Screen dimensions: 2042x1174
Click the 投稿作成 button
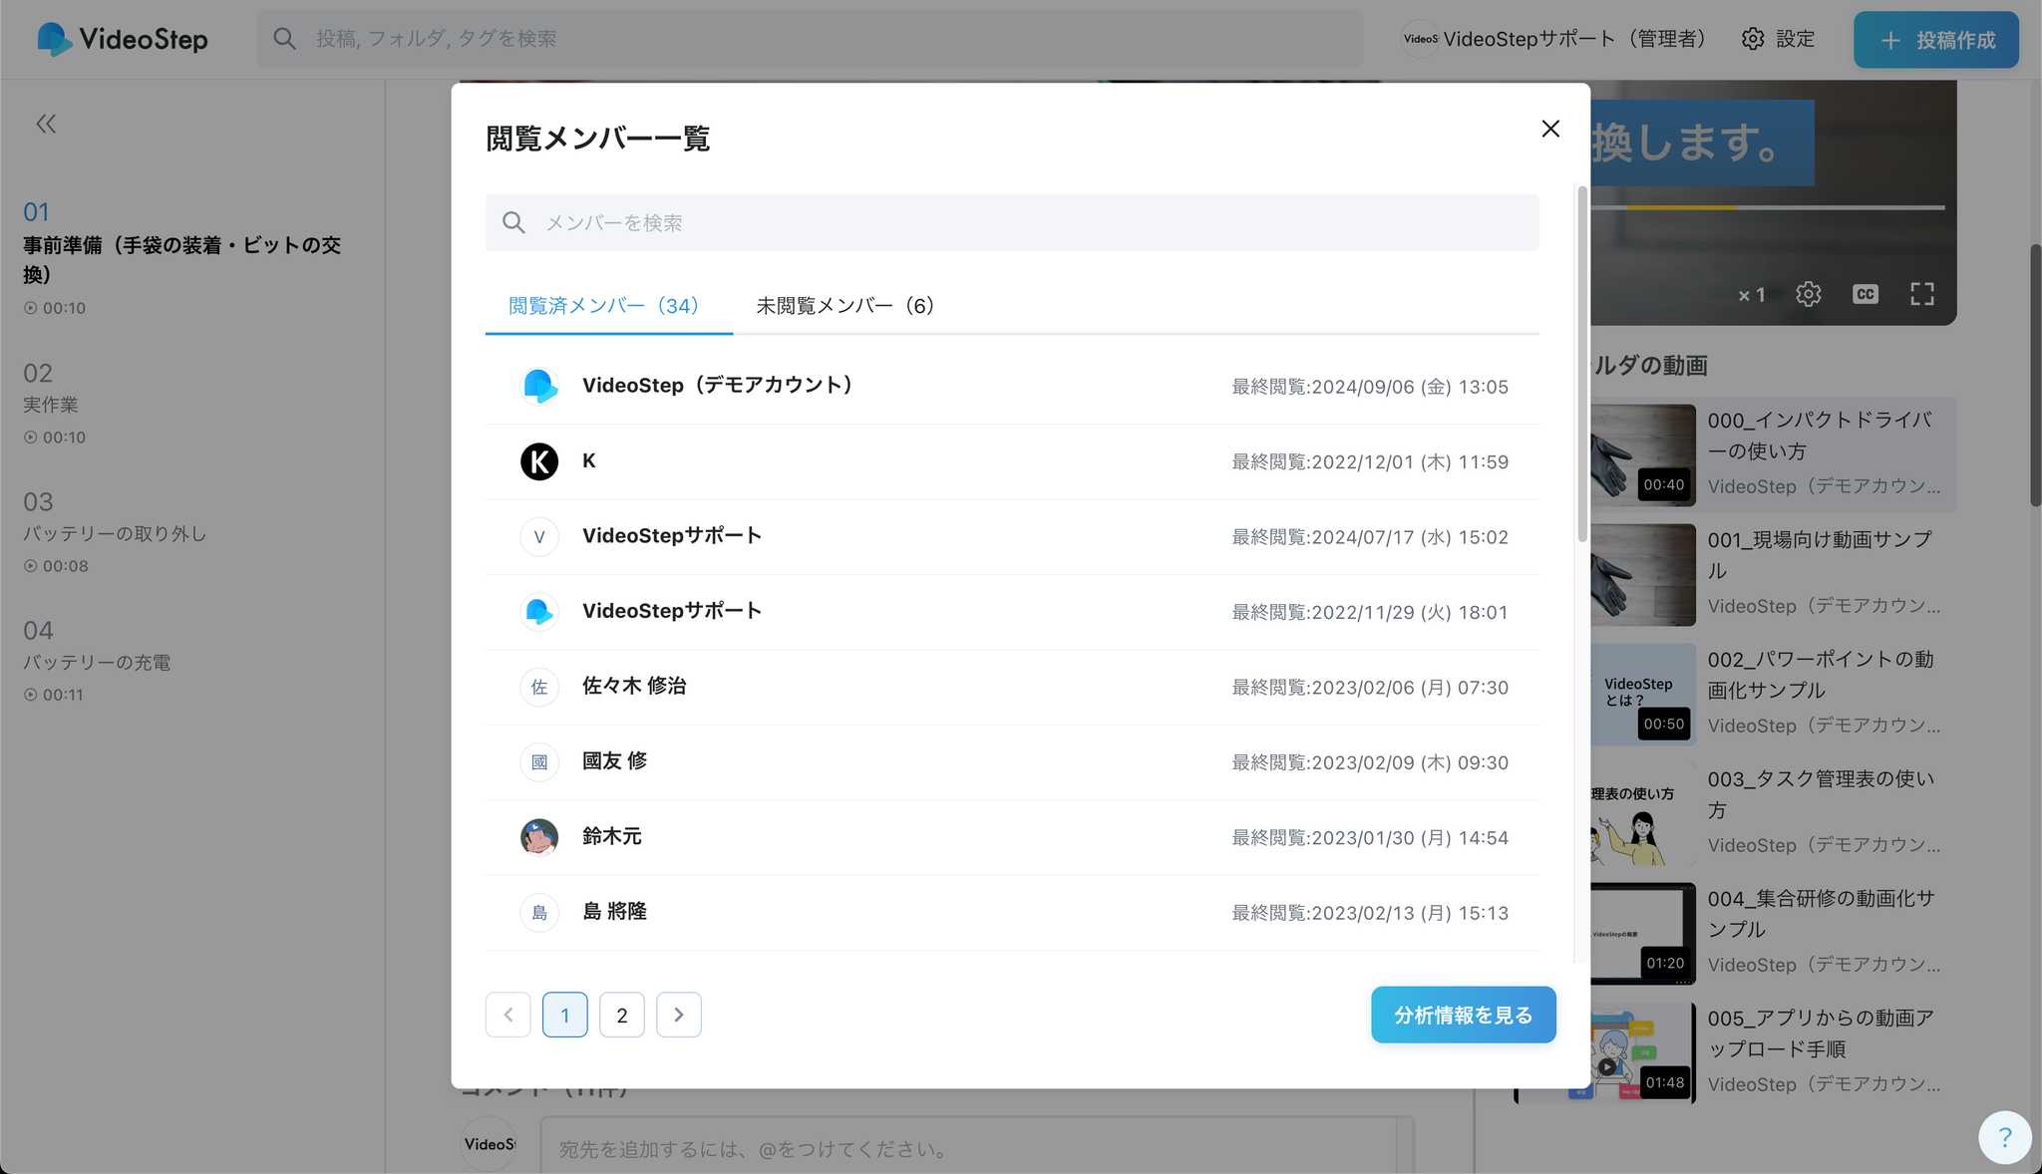(x=1935, y=40)
